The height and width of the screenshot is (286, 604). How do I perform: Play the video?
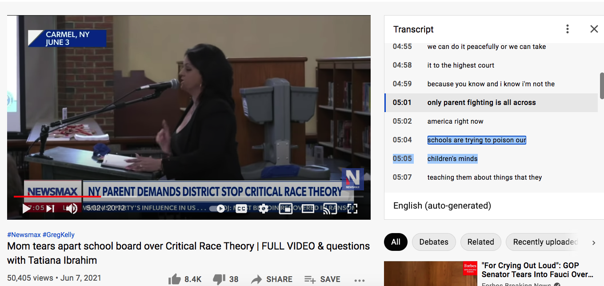click(x=27, y=208)
